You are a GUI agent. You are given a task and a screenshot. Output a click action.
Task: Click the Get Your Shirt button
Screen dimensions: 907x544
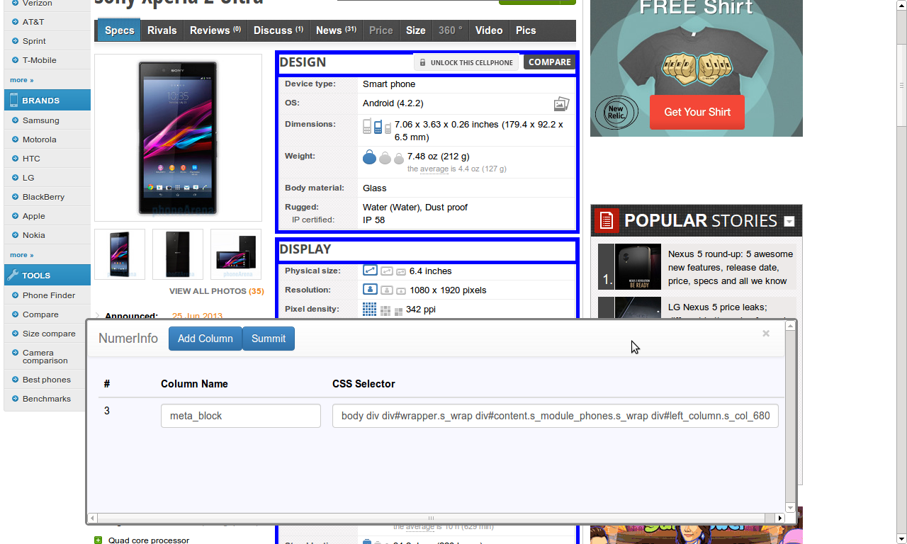[697, 112]
